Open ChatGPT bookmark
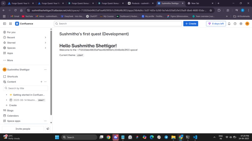The image size is (252, 141). [x=92, y=16]
